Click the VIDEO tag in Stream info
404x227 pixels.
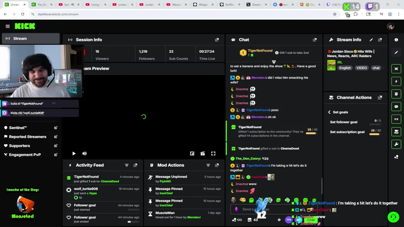pos(362,68)
